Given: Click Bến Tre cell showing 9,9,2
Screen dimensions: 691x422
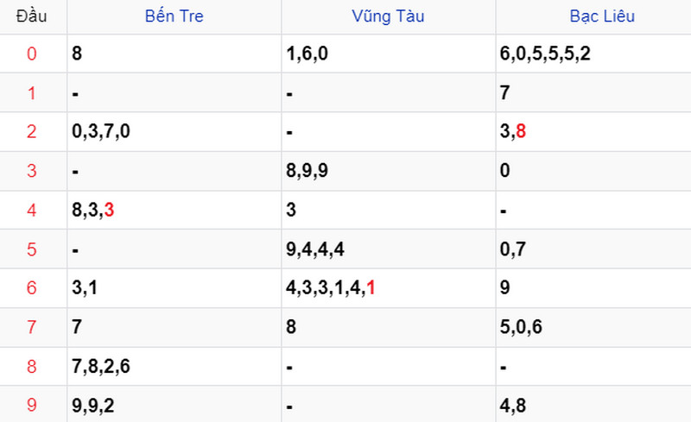Looking at the screenshot, I should (x=95, y=405).
